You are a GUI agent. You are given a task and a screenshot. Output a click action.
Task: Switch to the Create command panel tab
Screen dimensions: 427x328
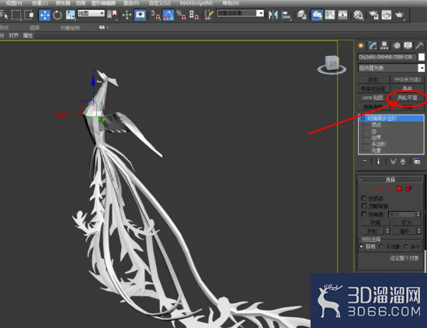(x=361, y=46)
